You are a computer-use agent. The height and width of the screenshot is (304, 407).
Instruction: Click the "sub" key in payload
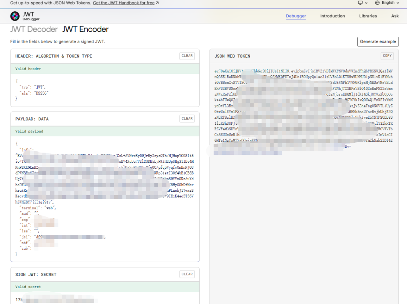pos(25,249)
